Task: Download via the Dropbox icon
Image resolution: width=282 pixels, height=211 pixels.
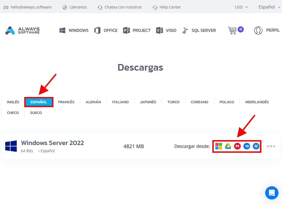Action: coord(256,146)
